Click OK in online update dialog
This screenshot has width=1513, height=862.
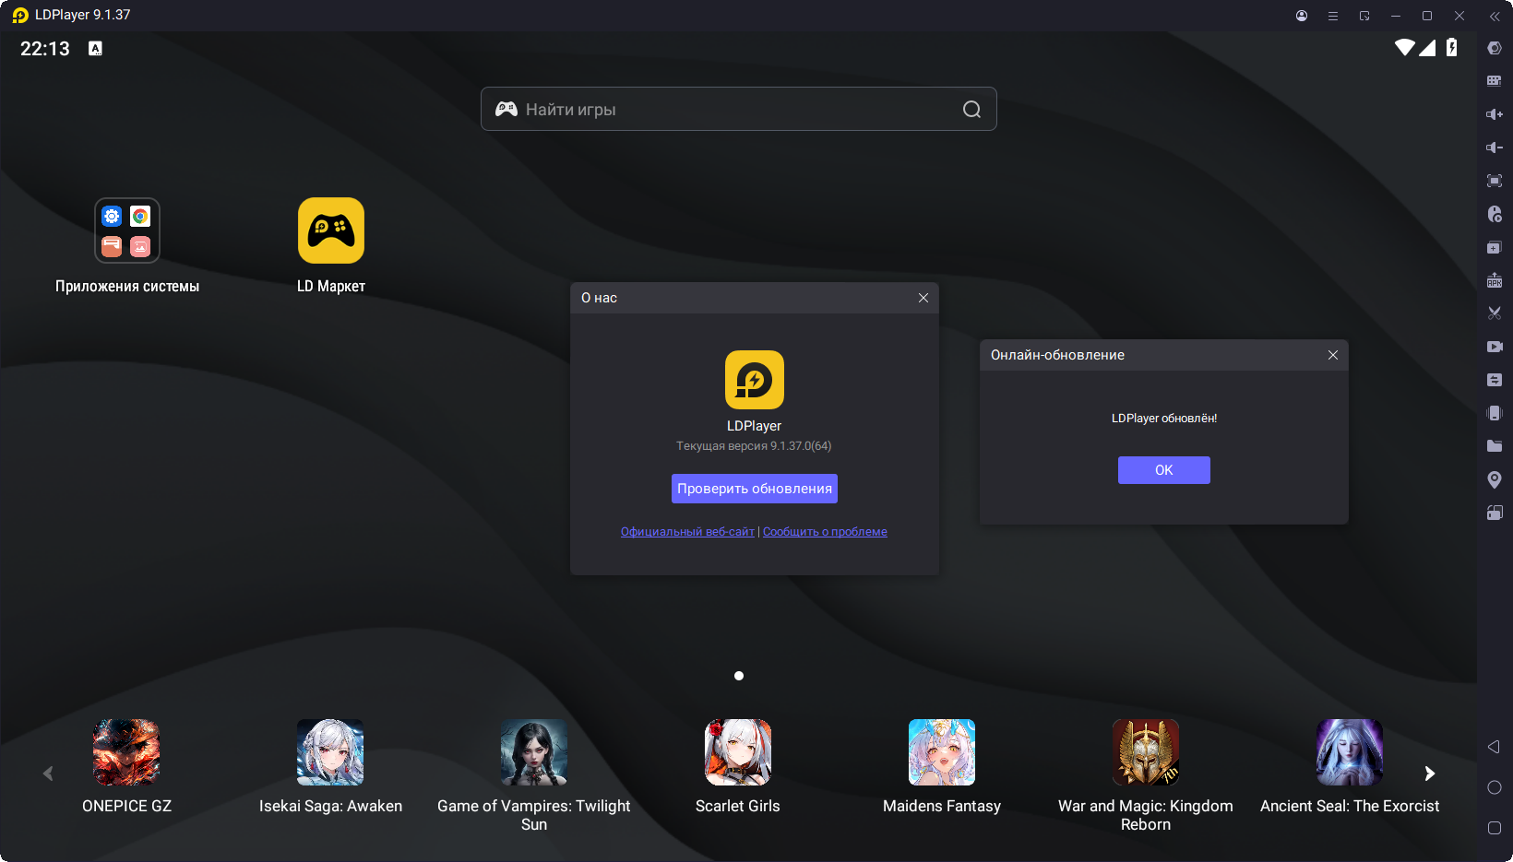1163,470
